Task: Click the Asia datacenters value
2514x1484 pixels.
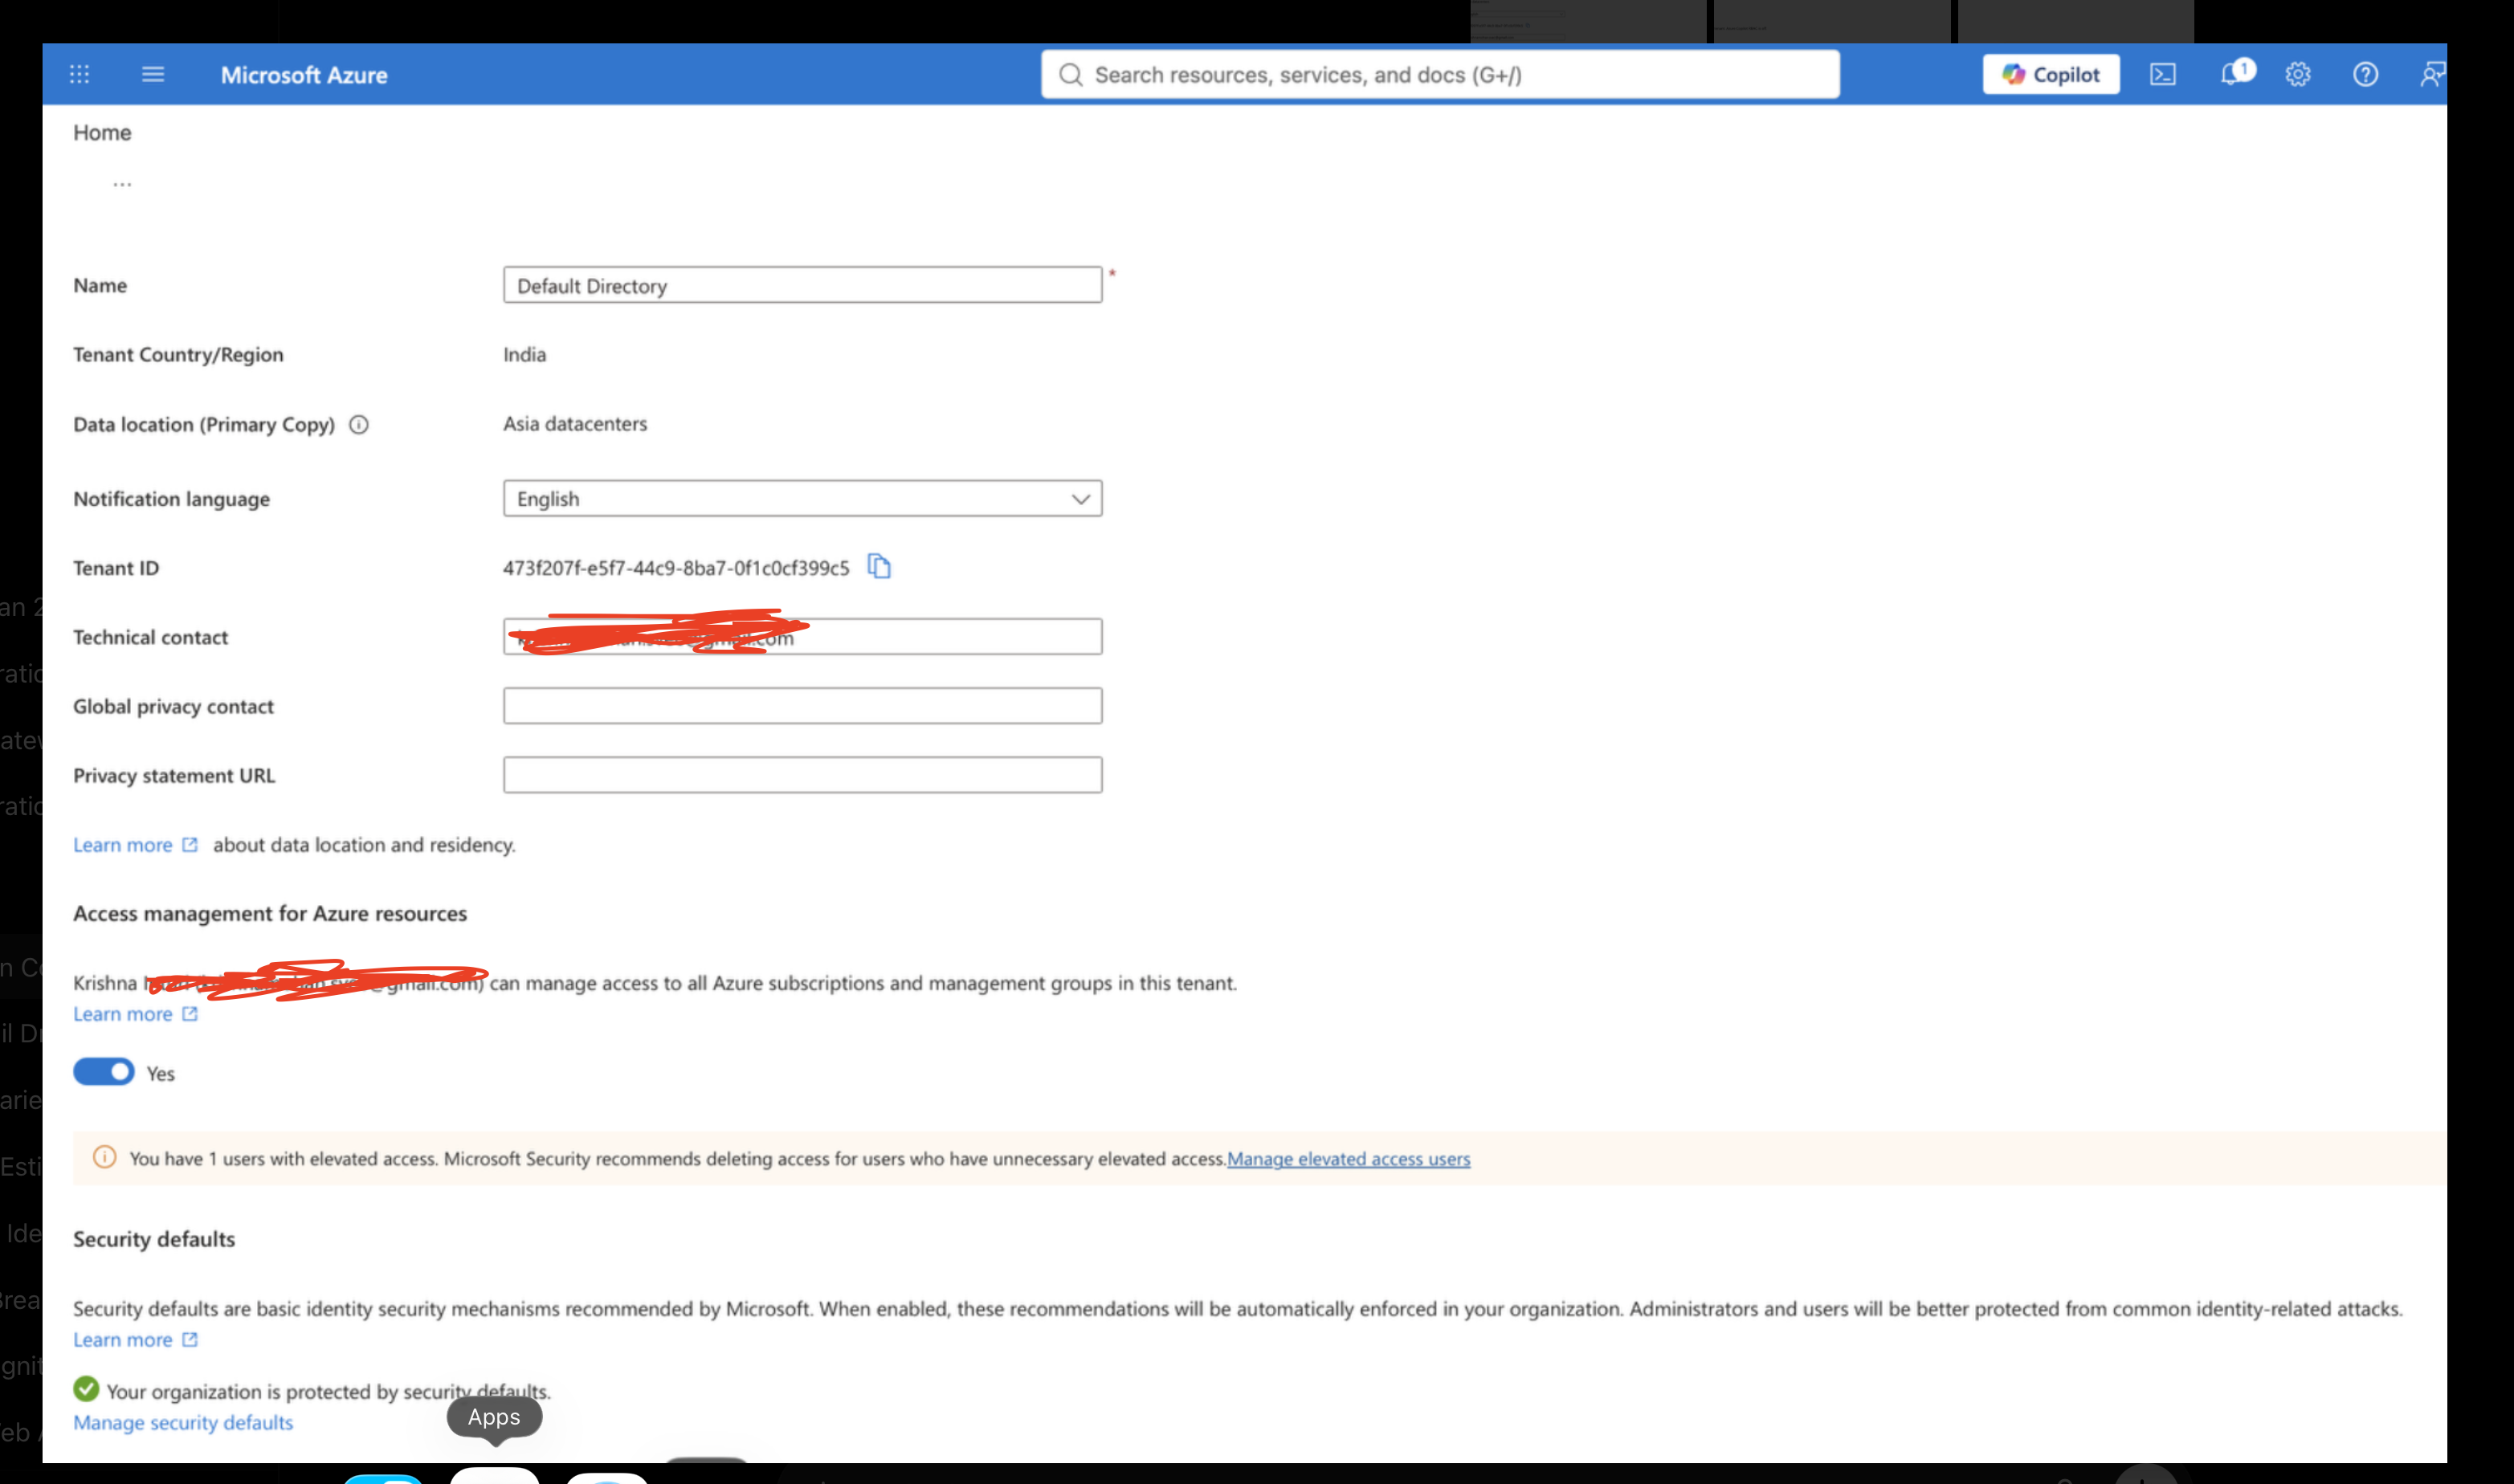Action: click(575, 424)
